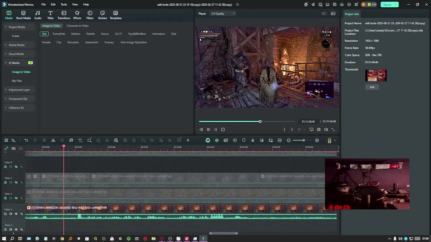
Task: Toggle lock on Video 2 track
Action: coord(5,230)
